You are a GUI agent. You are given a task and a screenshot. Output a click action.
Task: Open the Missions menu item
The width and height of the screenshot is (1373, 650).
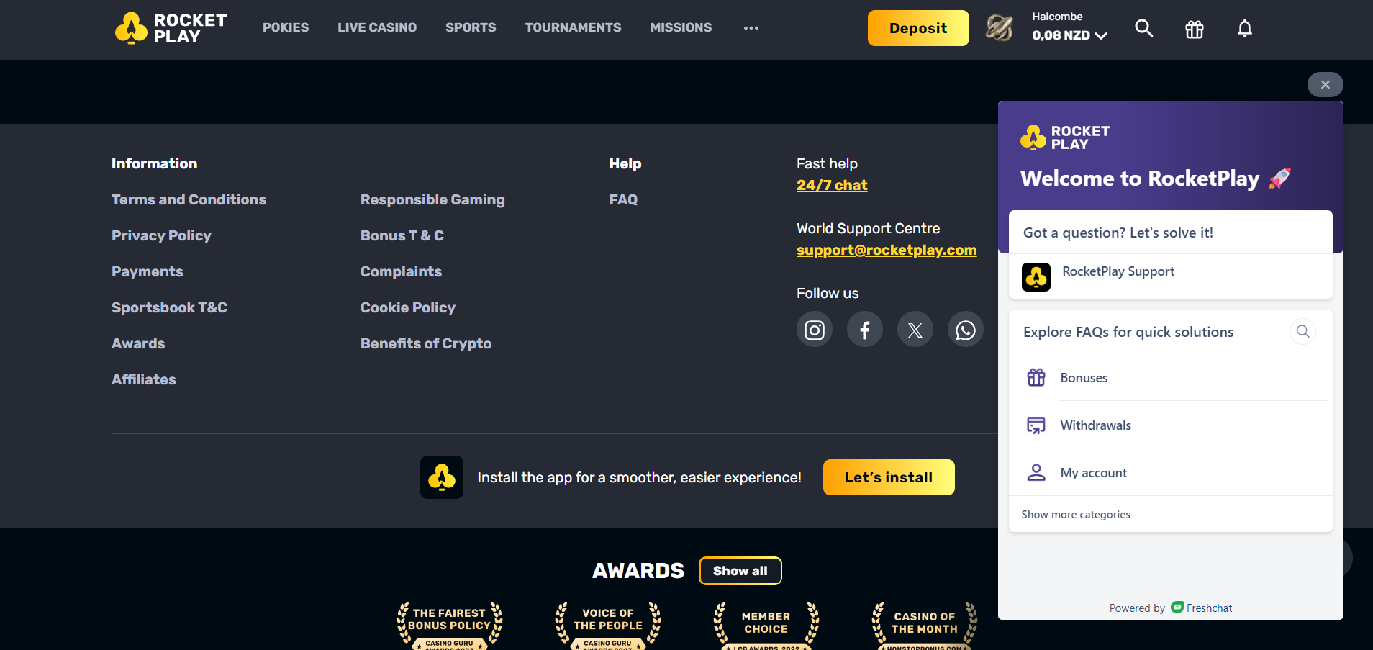click(681, 27)
